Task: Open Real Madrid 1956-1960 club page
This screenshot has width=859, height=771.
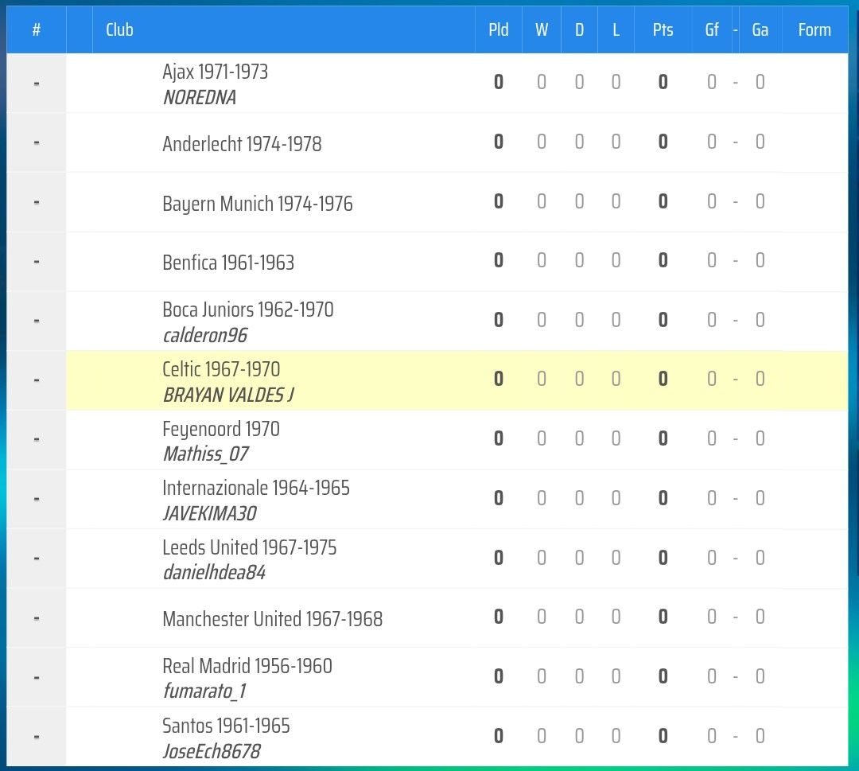Action: click(x=247, y=666)
